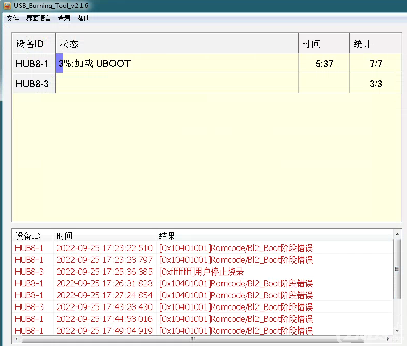This screenshot has height=346, width=407.
Task: Click the log vertical scrollbar thumb
Action: click(x=397, y=269)
